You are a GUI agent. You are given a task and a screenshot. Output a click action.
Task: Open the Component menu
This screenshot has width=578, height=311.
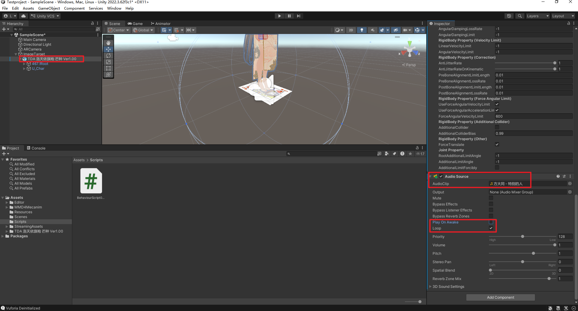tap(74, 8)
